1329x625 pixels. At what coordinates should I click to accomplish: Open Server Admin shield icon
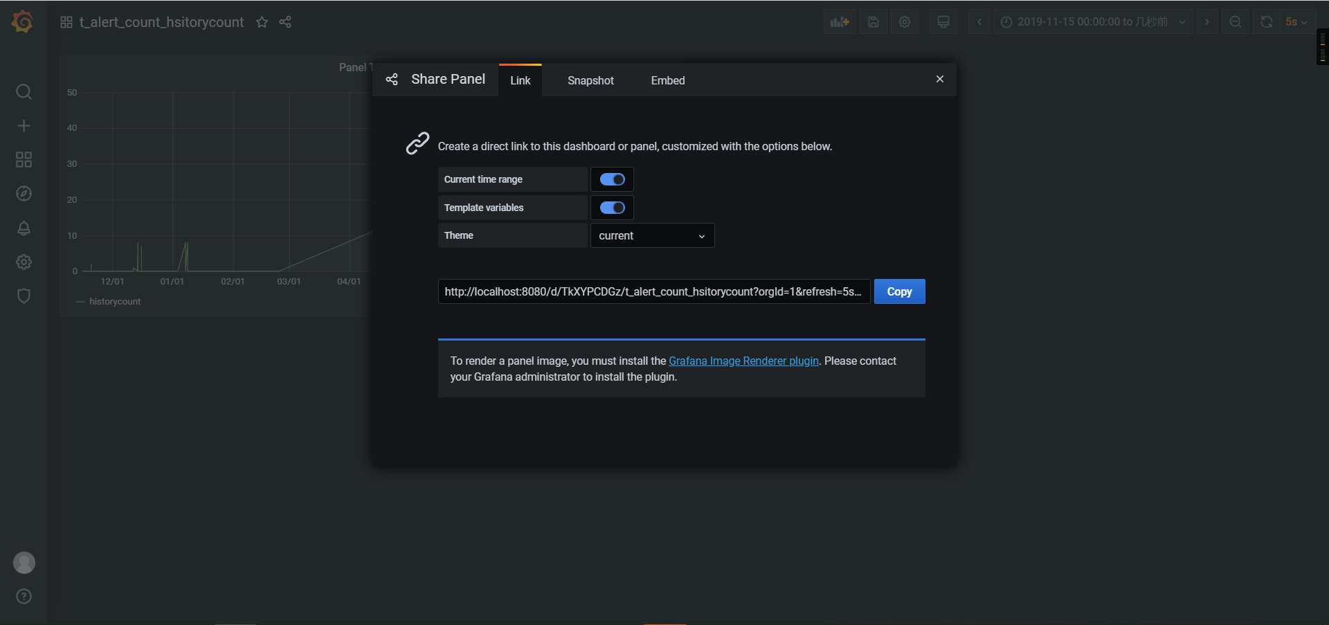click(x=24, y=296)
